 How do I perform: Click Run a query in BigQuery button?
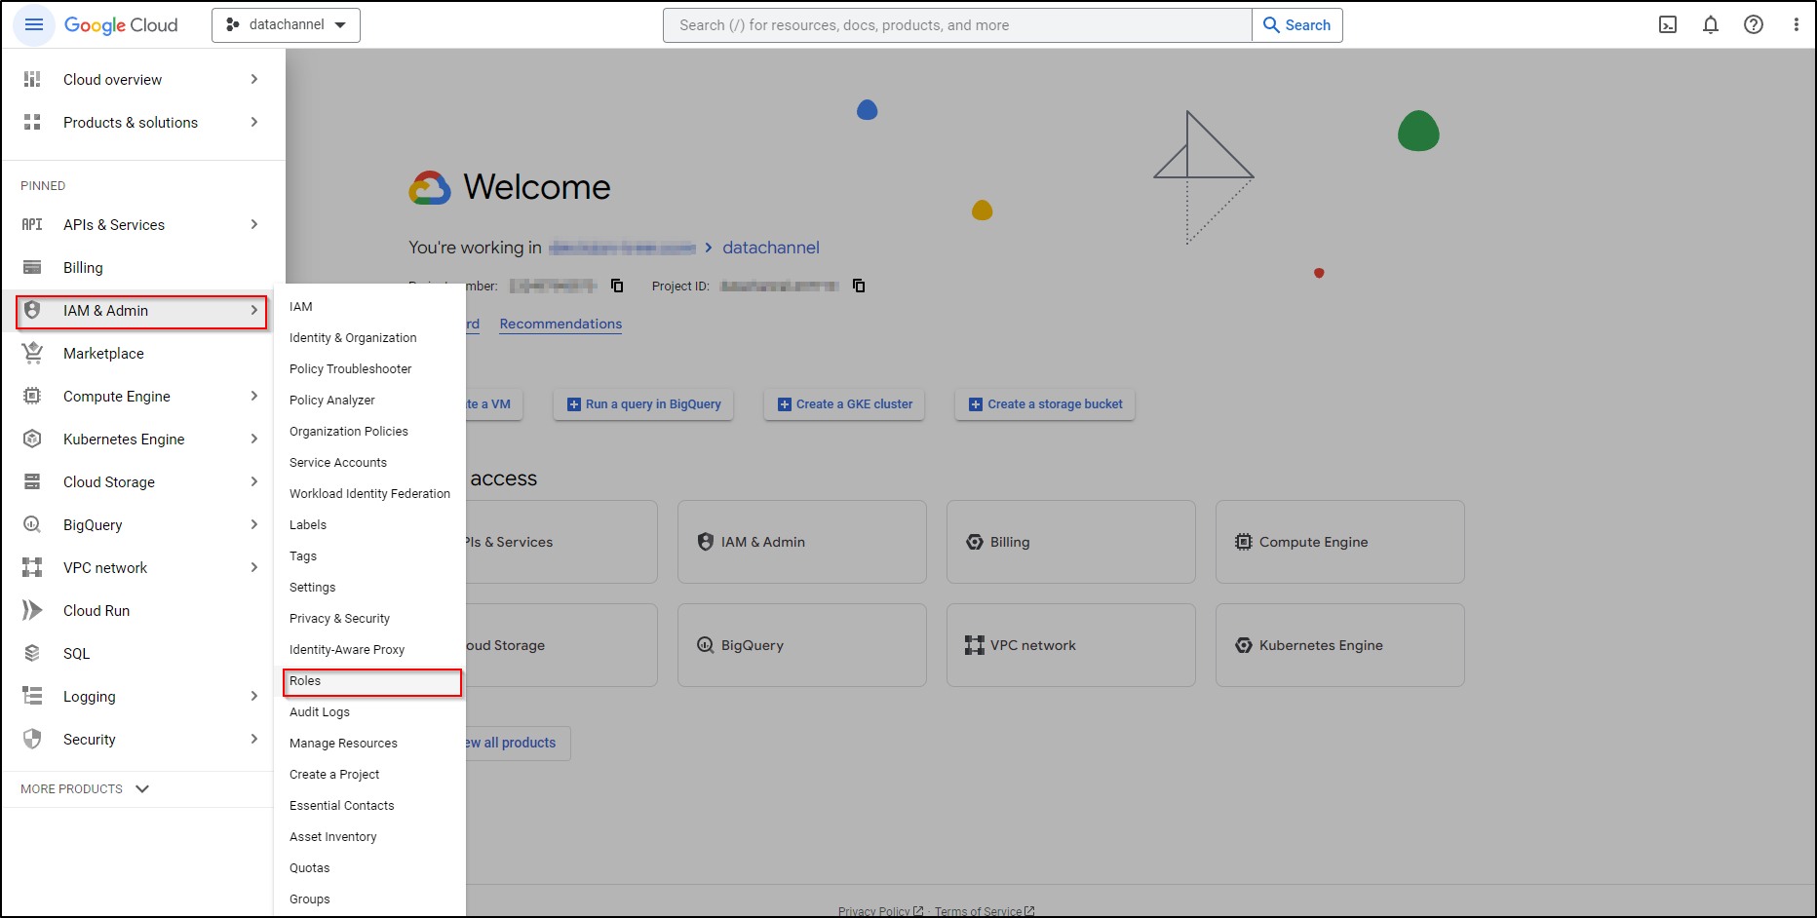[643, 404]
